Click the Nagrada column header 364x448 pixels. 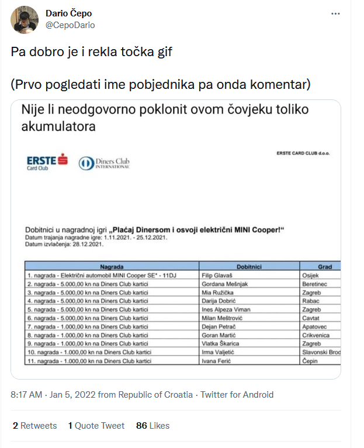pyautogui.click(x=111, y=266)
